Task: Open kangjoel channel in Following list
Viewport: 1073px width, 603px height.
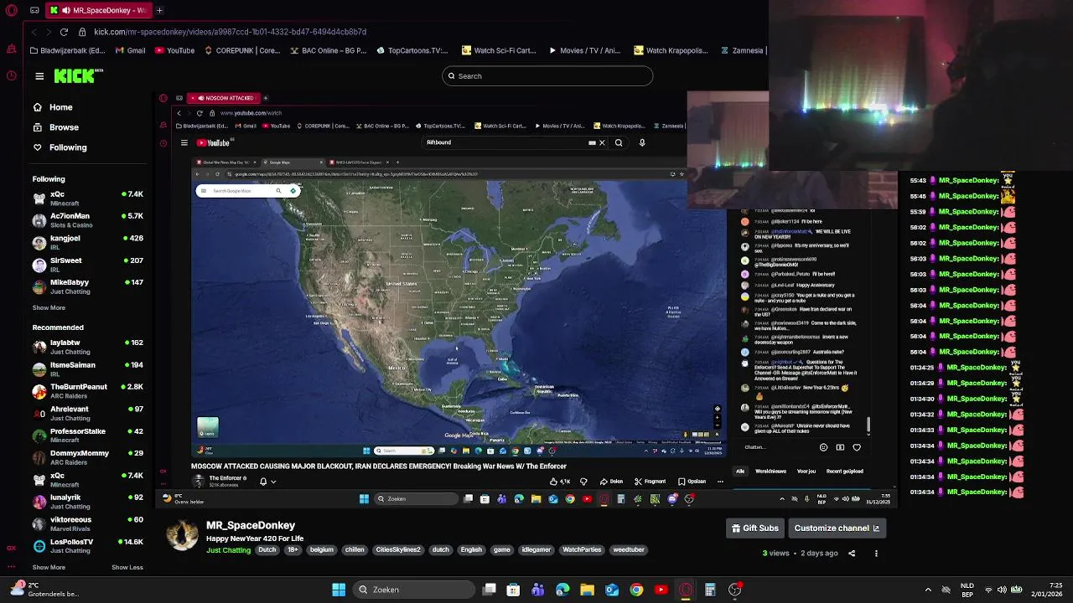Action: [88, 242]
